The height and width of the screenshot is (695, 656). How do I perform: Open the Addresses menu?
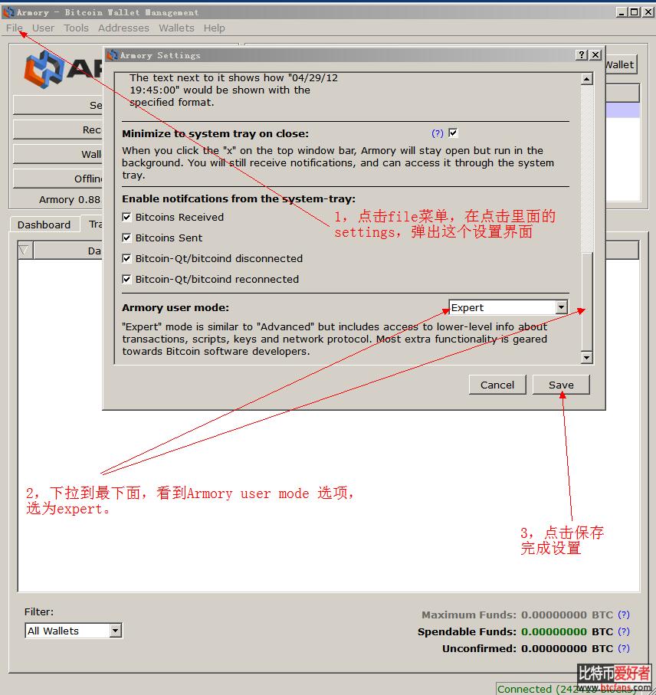(x=123, y=28)
